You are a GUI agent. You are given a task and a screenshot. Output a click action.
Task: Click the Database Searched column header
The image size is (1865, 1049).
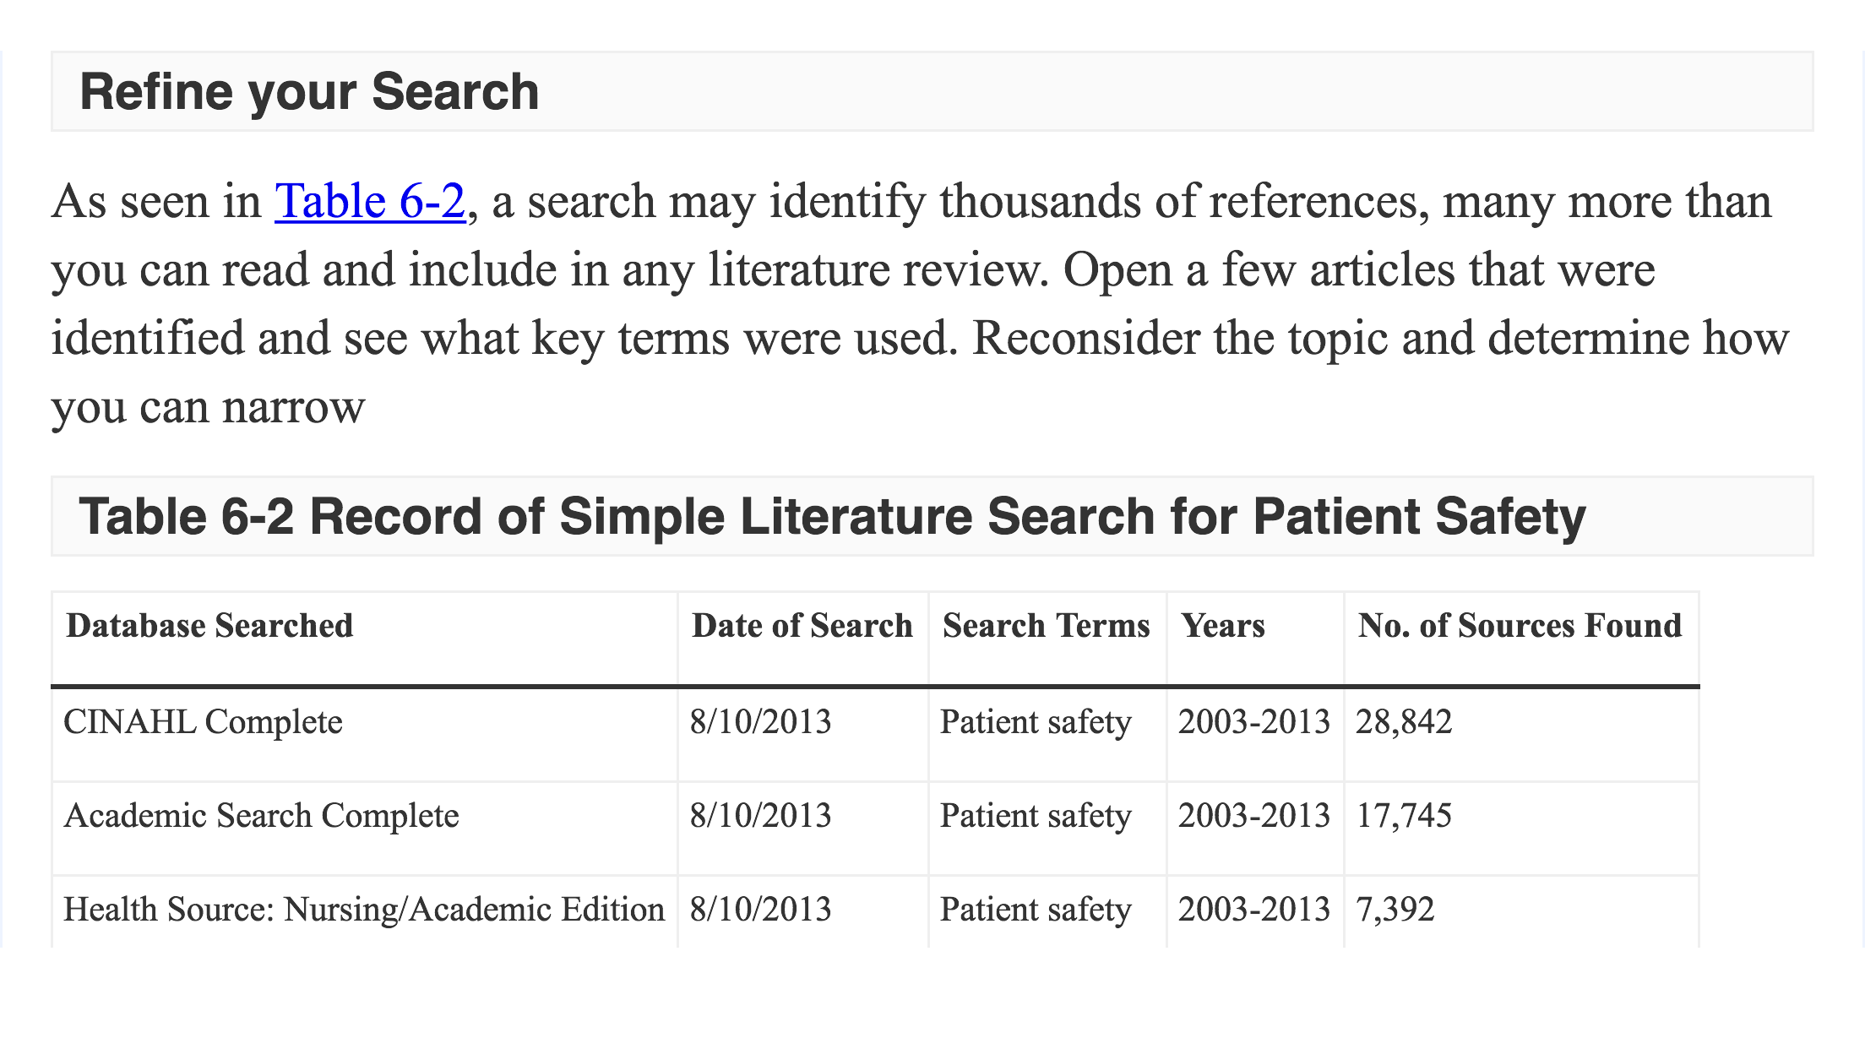(209, 626)
